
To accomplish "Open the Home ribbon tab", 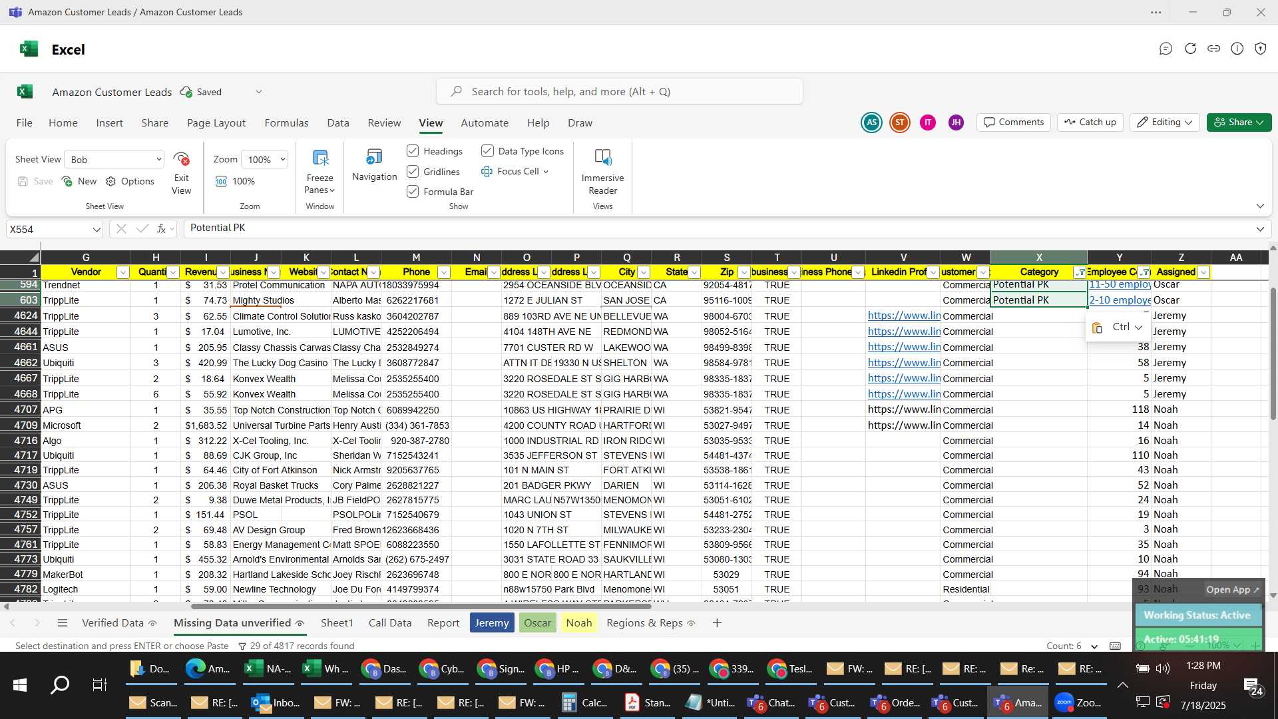I will [x=63, y=123].
